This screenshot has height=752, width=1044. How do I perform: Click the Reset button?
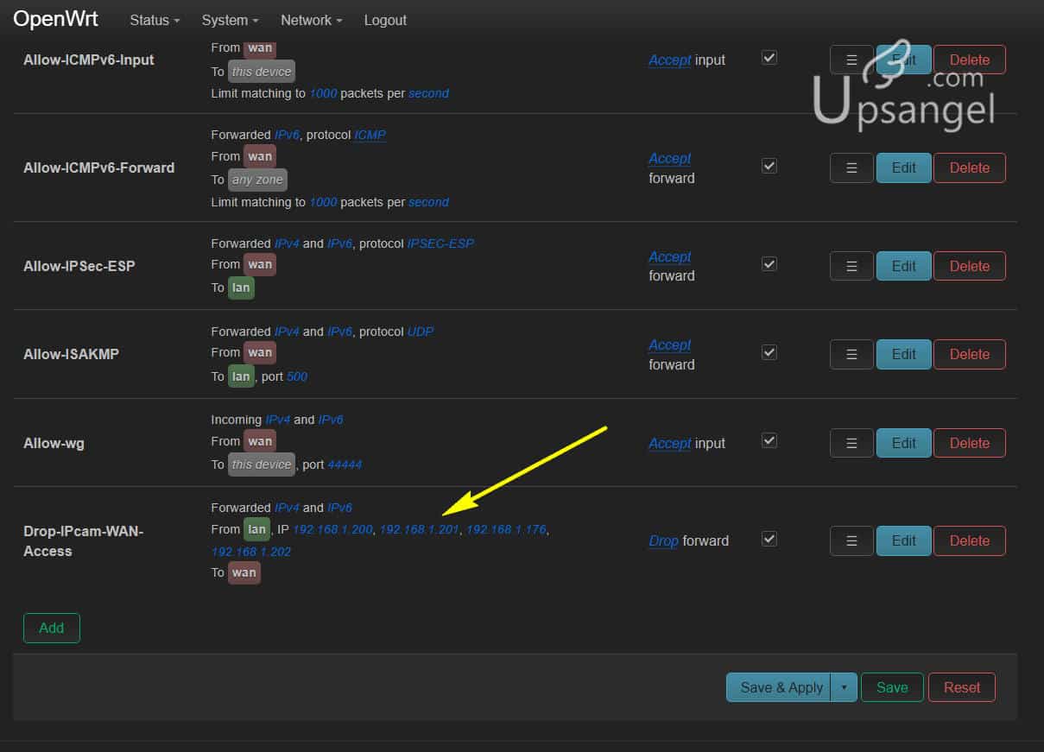click(961, 688)
